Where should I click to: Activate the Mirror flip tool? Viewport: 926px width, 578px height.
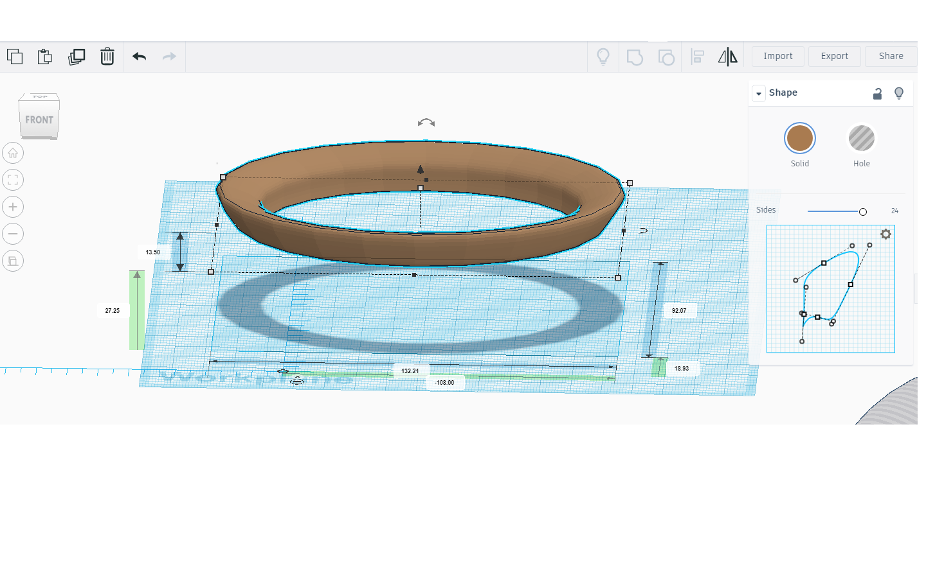tap(728, 57)
